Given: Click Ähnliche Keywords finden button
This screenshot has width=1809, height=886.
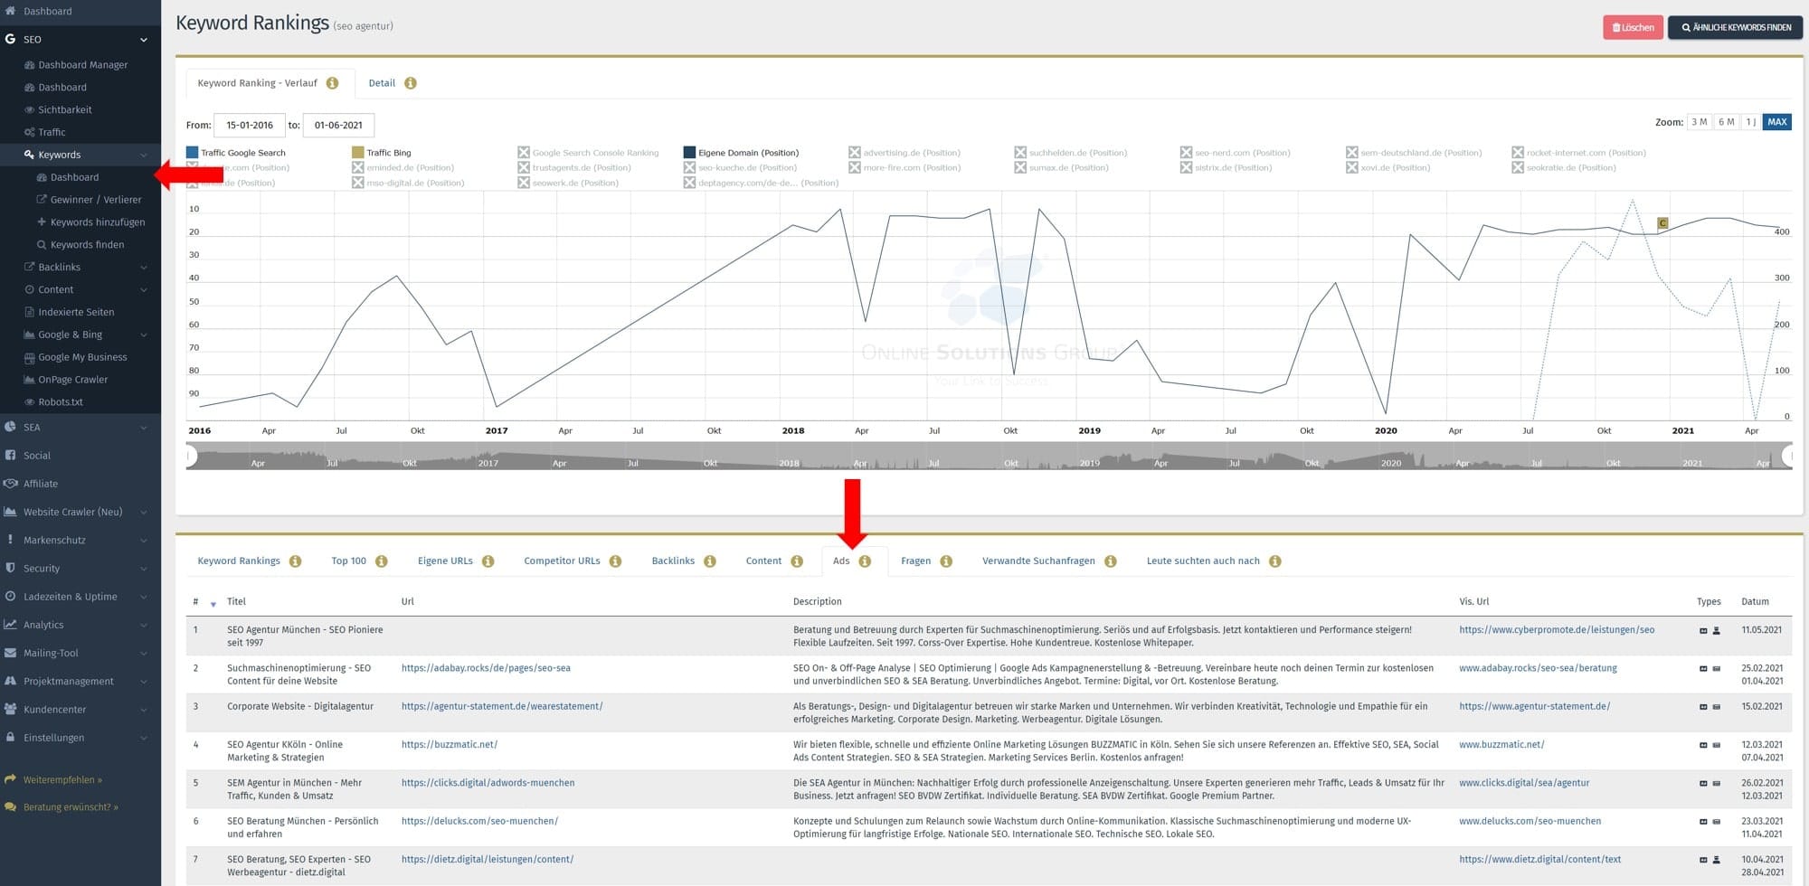Looking at the screenshot, I should (x=1735, y=27).
